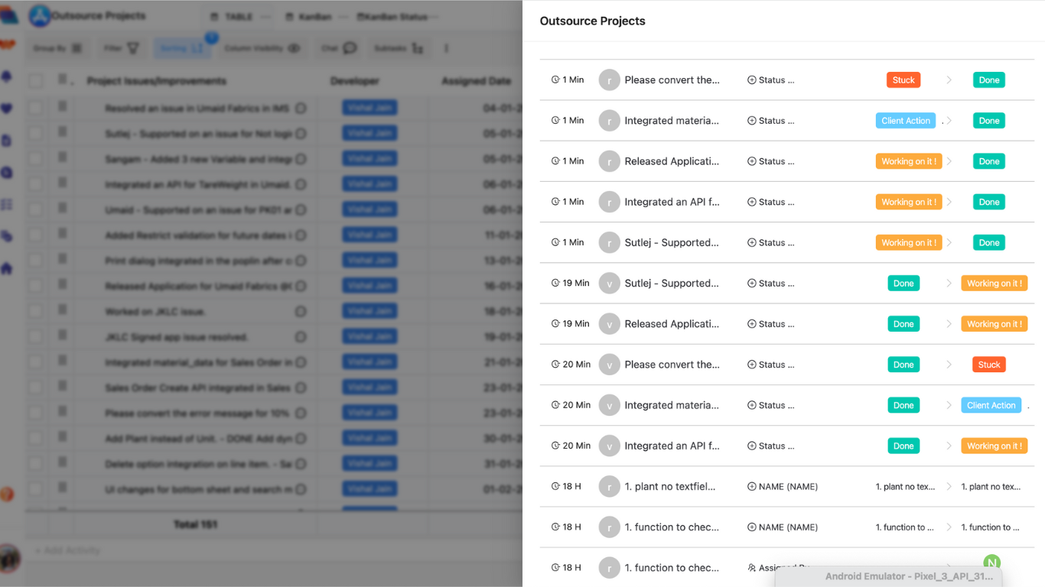Check the select-all checkbox in table header
1045x587 pixels.
(36, 81)
